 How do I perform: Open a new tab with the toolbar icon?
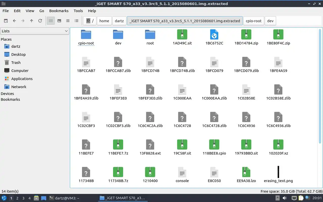[x=6, y=21]
